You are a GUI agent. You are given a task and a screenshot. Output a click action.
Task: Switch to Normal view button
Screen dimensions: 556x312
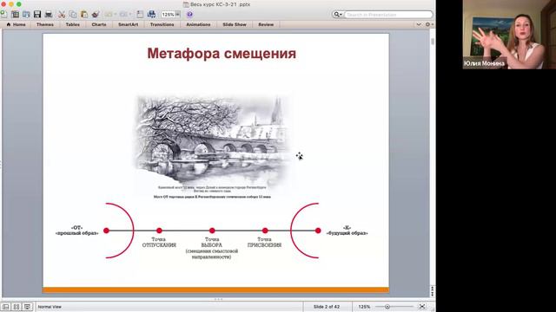tap(5, 307)
